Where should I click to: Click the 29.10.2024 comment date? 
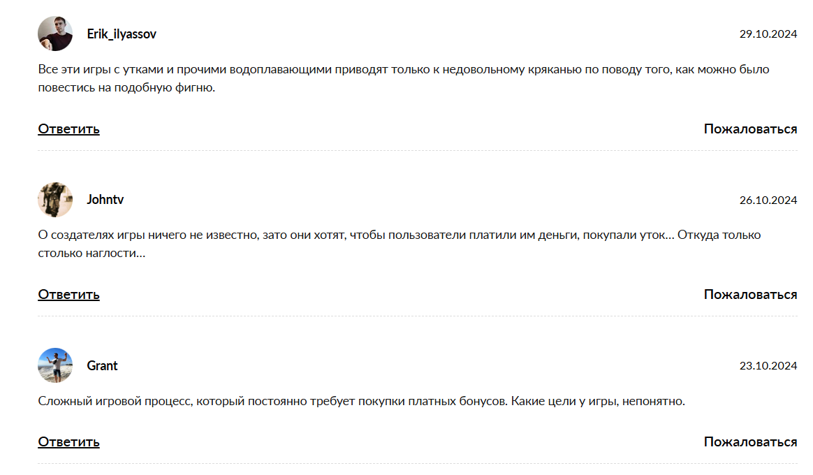tap(768, 34)
